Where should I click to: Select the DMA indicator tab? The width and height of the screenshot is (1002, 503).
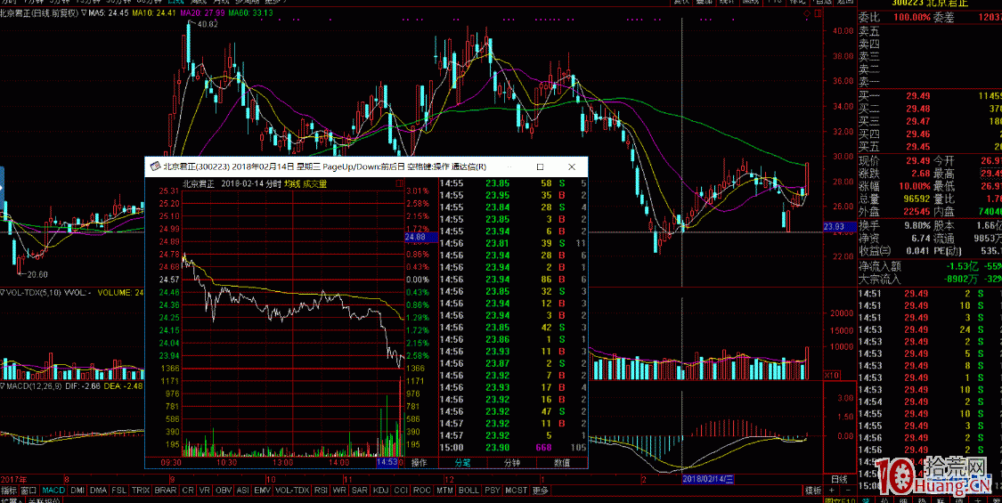[98, 491]
